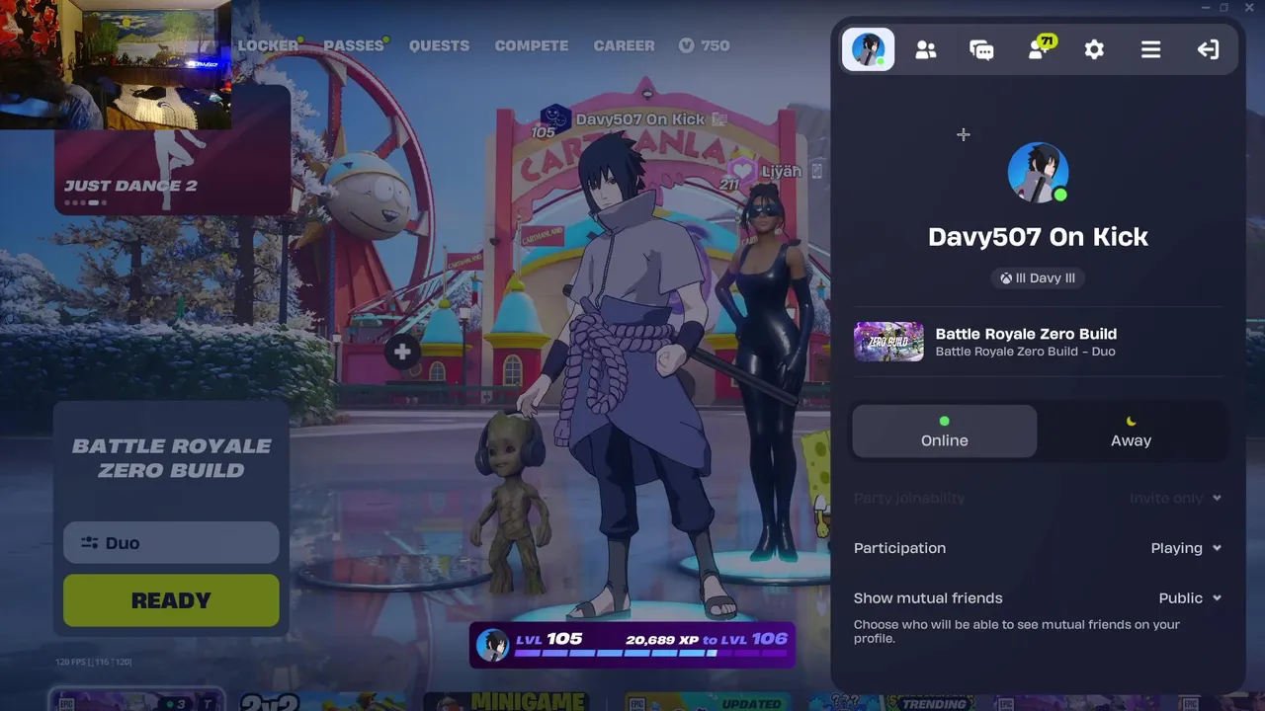
Task: Set status to Away
Action: [x=1131, y=432]
